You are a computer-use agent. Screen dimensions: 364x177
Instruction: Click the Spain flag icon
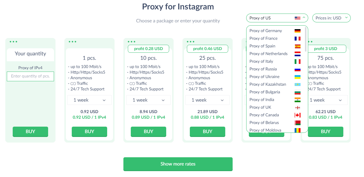(x=297, y=46)
